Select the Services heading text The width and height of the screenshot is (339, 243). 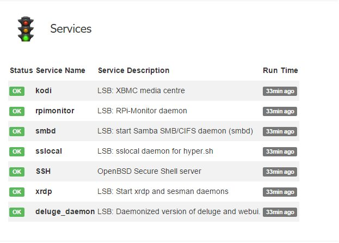[71, 29]
